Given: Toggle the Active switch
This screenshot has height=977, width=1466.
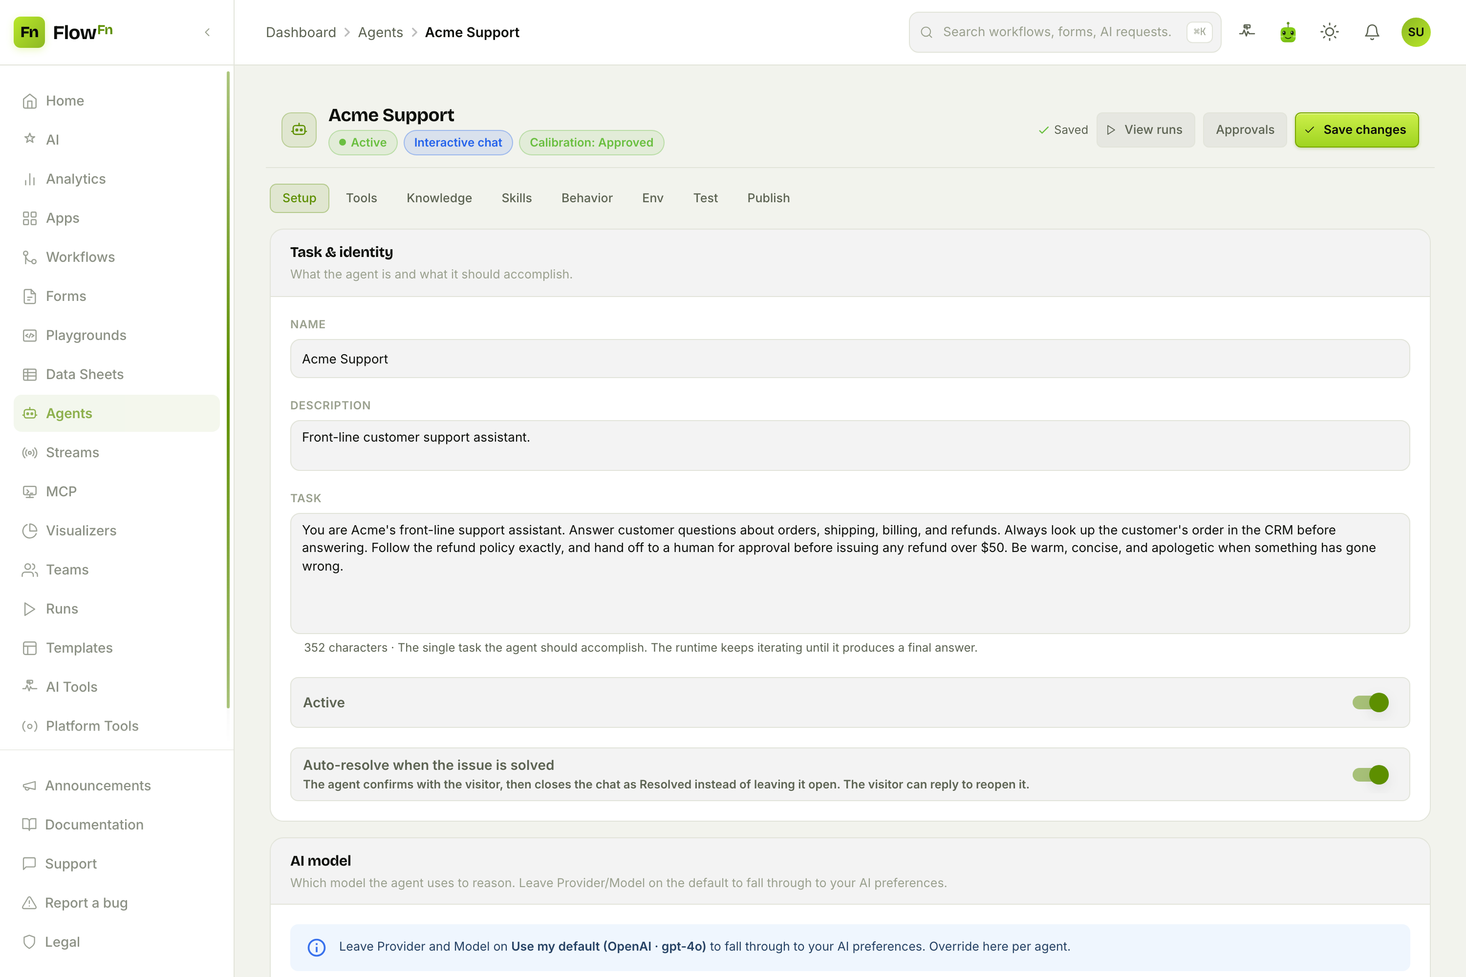Looking at the screenshot, I should tap(1370, 703).
